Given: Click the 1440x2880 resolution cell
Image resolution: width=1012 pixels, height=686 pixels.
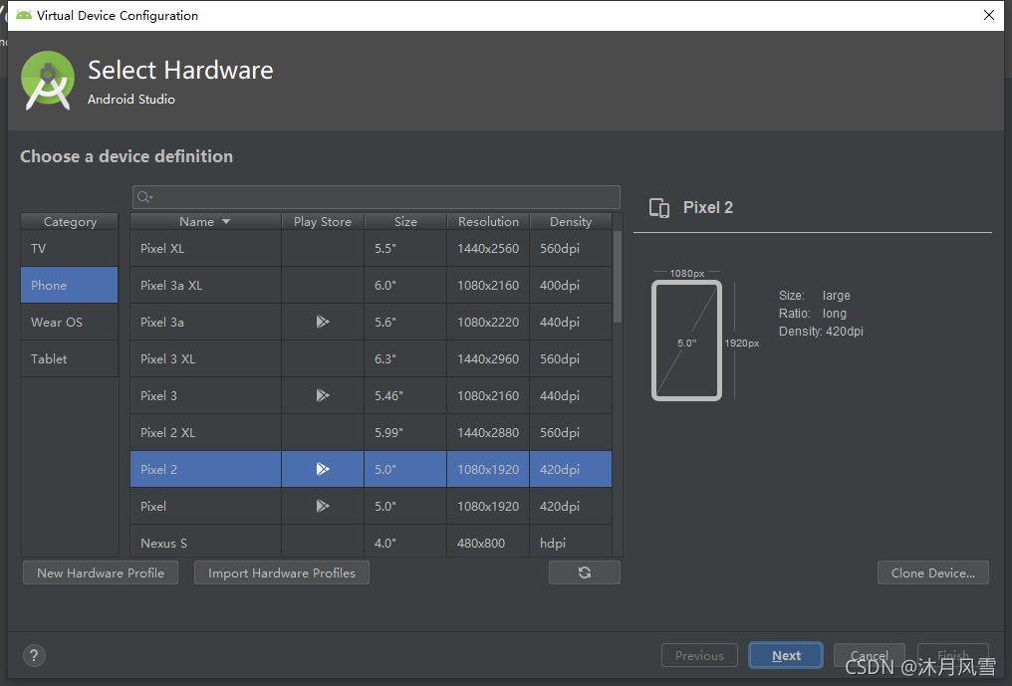Looking at the screenshot, I should tap(488, 432).
